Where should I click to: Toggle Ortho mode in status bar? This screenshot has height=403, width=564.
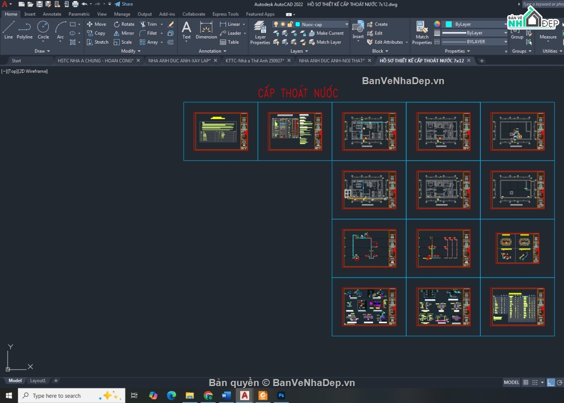(x=551, y=382)
